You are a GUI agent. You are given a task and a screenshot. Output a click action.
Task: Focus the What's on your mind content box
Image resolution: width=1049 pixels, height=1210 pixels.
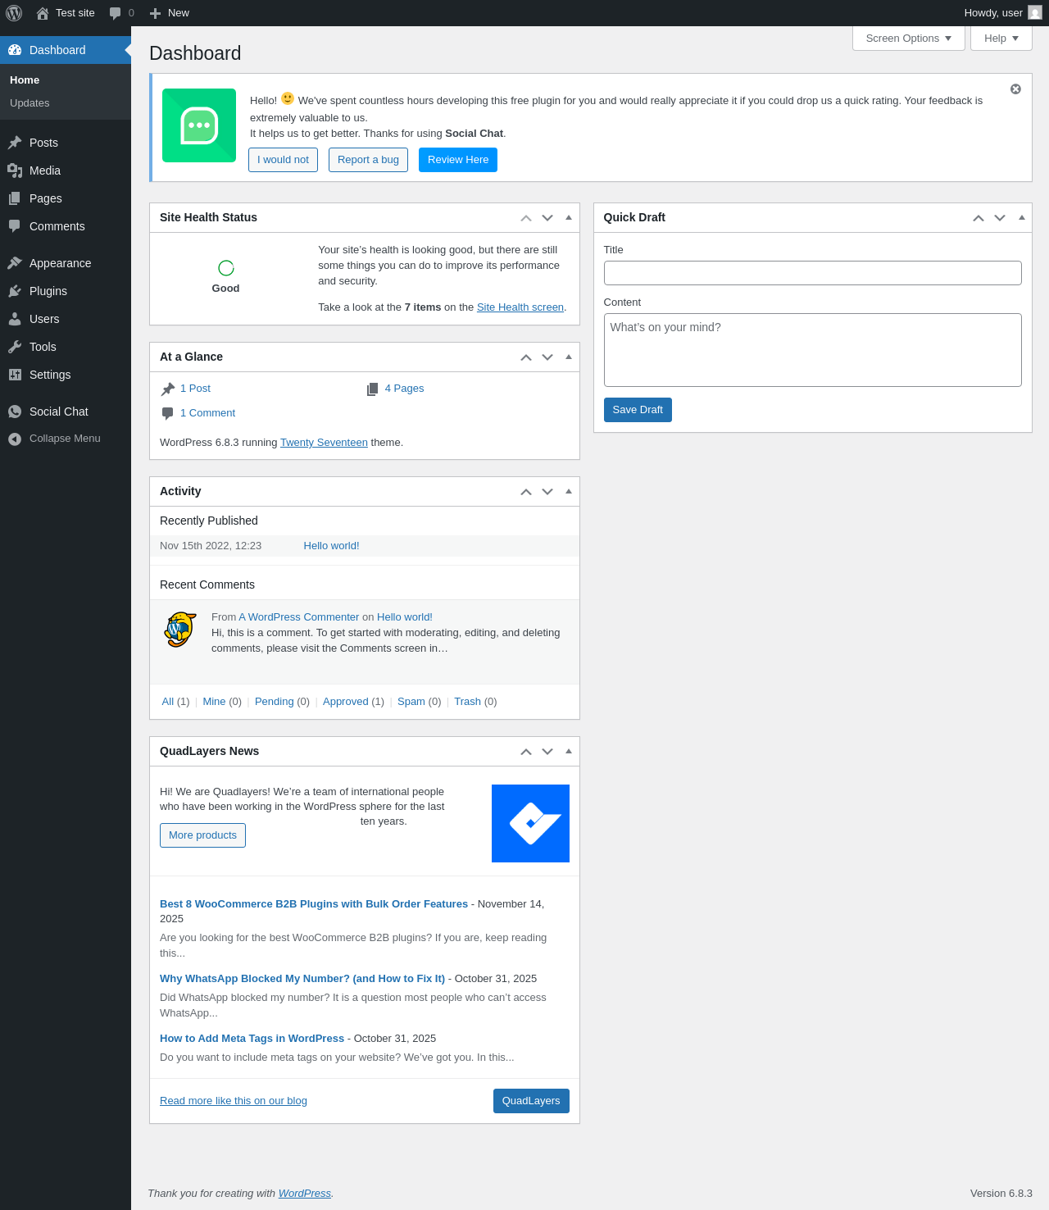[813, 350]
